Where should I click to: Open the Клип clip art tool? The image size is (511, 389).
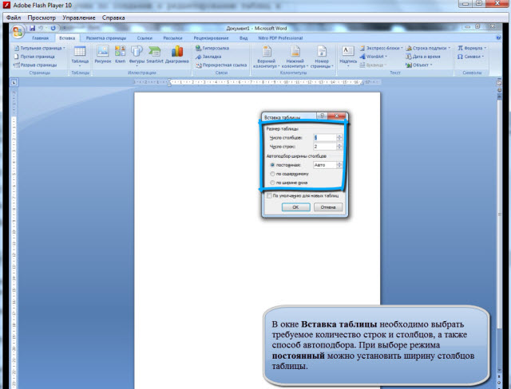[x=120, y=54]
